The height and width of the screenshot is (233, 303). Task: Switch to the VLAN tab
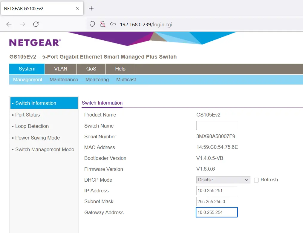point(61,69)
